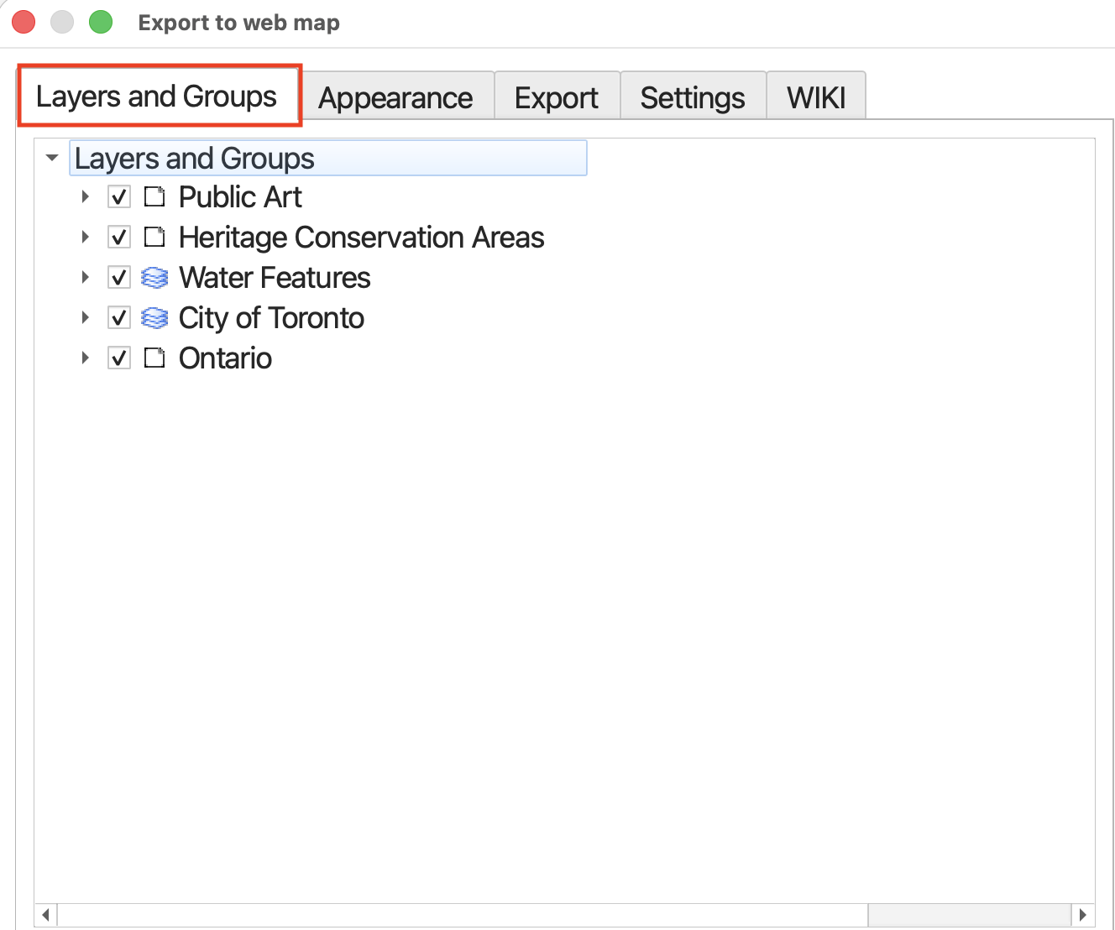The width and height of the screenshot is (1115, 930).
Task: Uncheck the City of Toronto checkbox
Action: click(119, 318)
